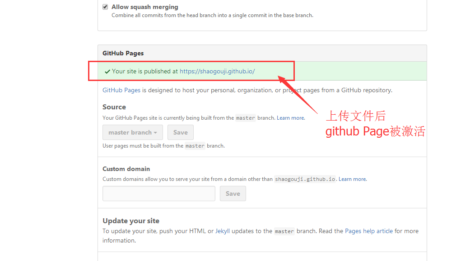Open the master branch dropdown
470x261 pixels.
click(x=133, y=132)
